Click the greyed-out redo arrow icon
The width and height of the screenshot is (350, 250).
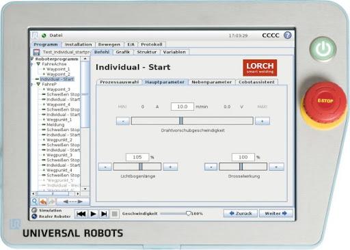(52, 202)
